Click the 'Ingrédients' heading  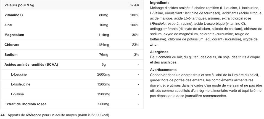160,2
